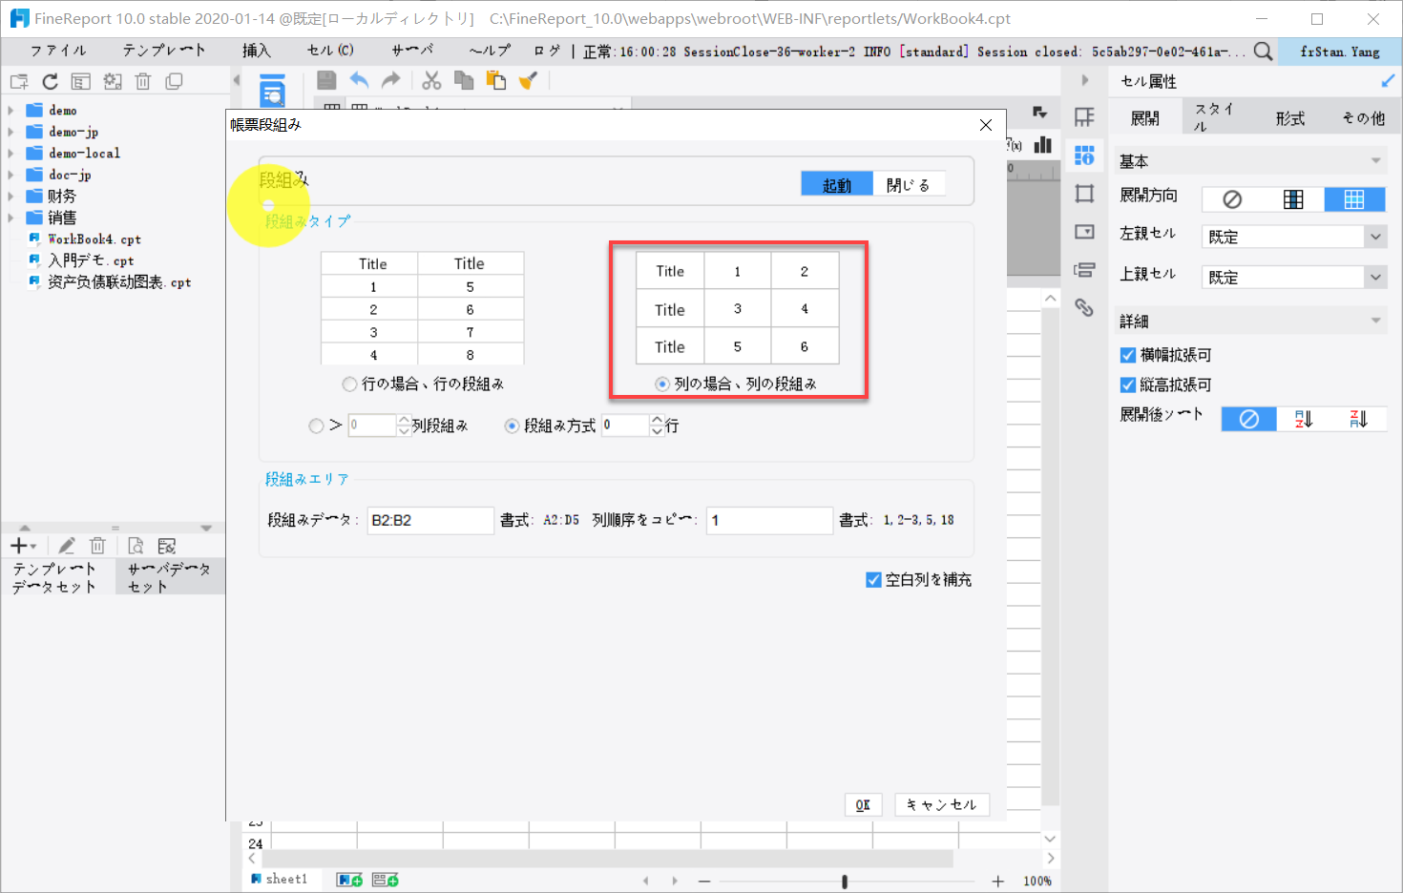The image size is (1403, 893).
Task: Select ascending sort for 展開後ソート
Action: [x=1304, y=418]
